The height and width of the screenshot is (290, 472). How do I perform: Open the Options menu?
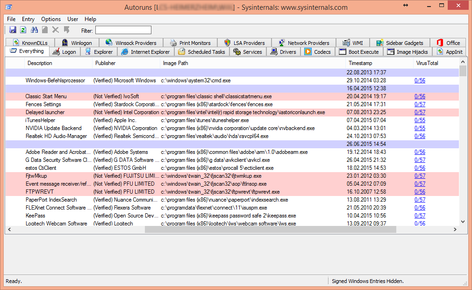point(51,19)
